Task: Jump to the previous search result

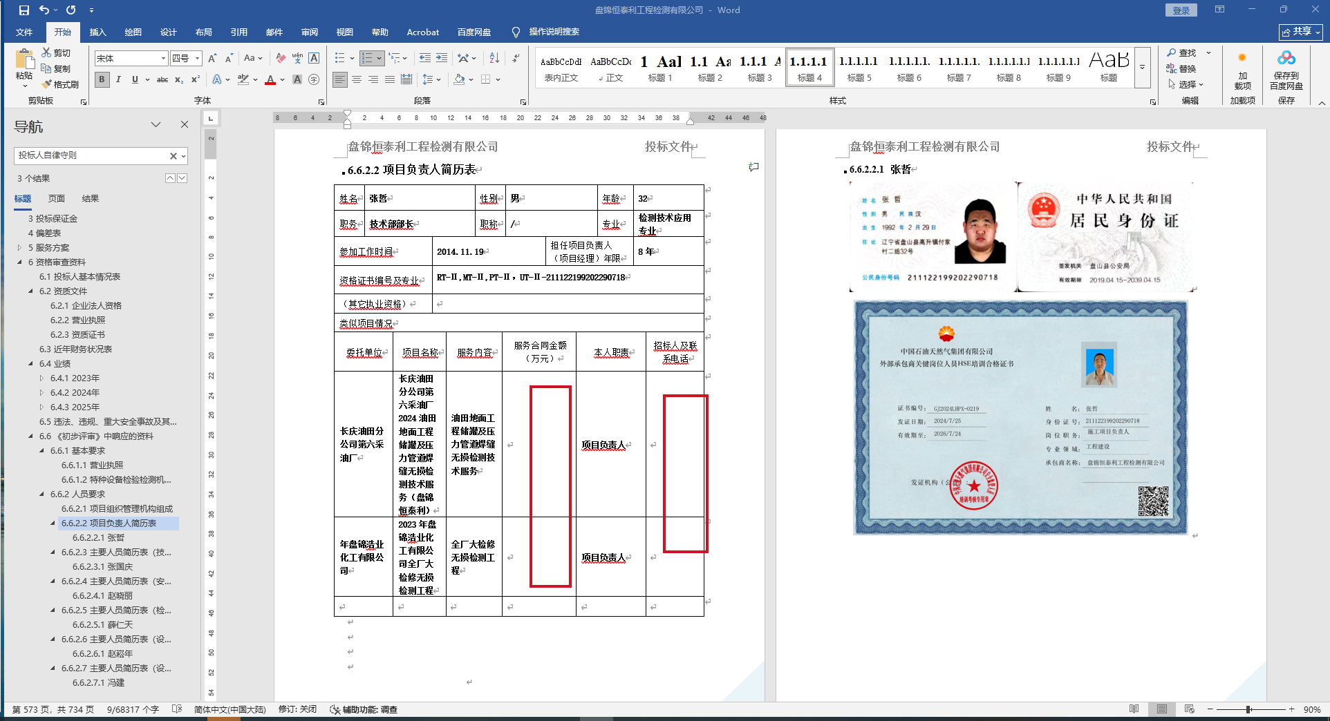Action: pos(170,178)
